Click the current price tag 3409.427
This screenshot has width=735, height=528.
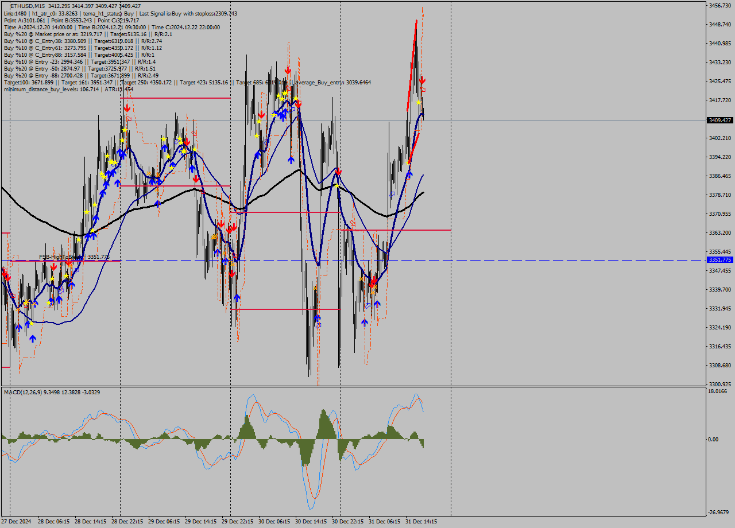(x=720, y=120)
